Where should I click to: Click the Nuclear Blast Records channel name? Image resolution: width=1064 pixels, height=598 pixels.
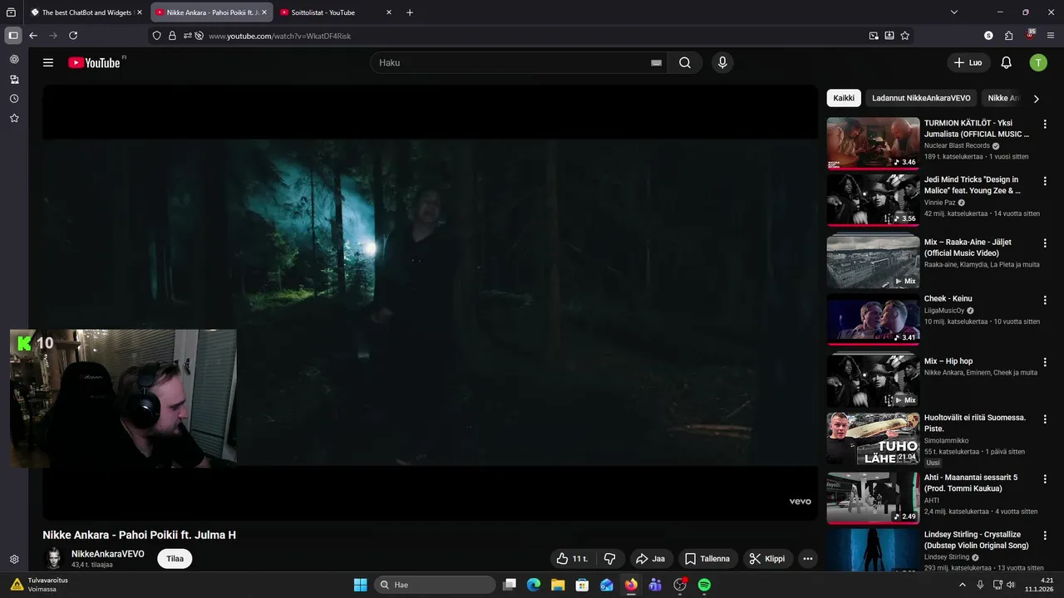click(957, 145)
